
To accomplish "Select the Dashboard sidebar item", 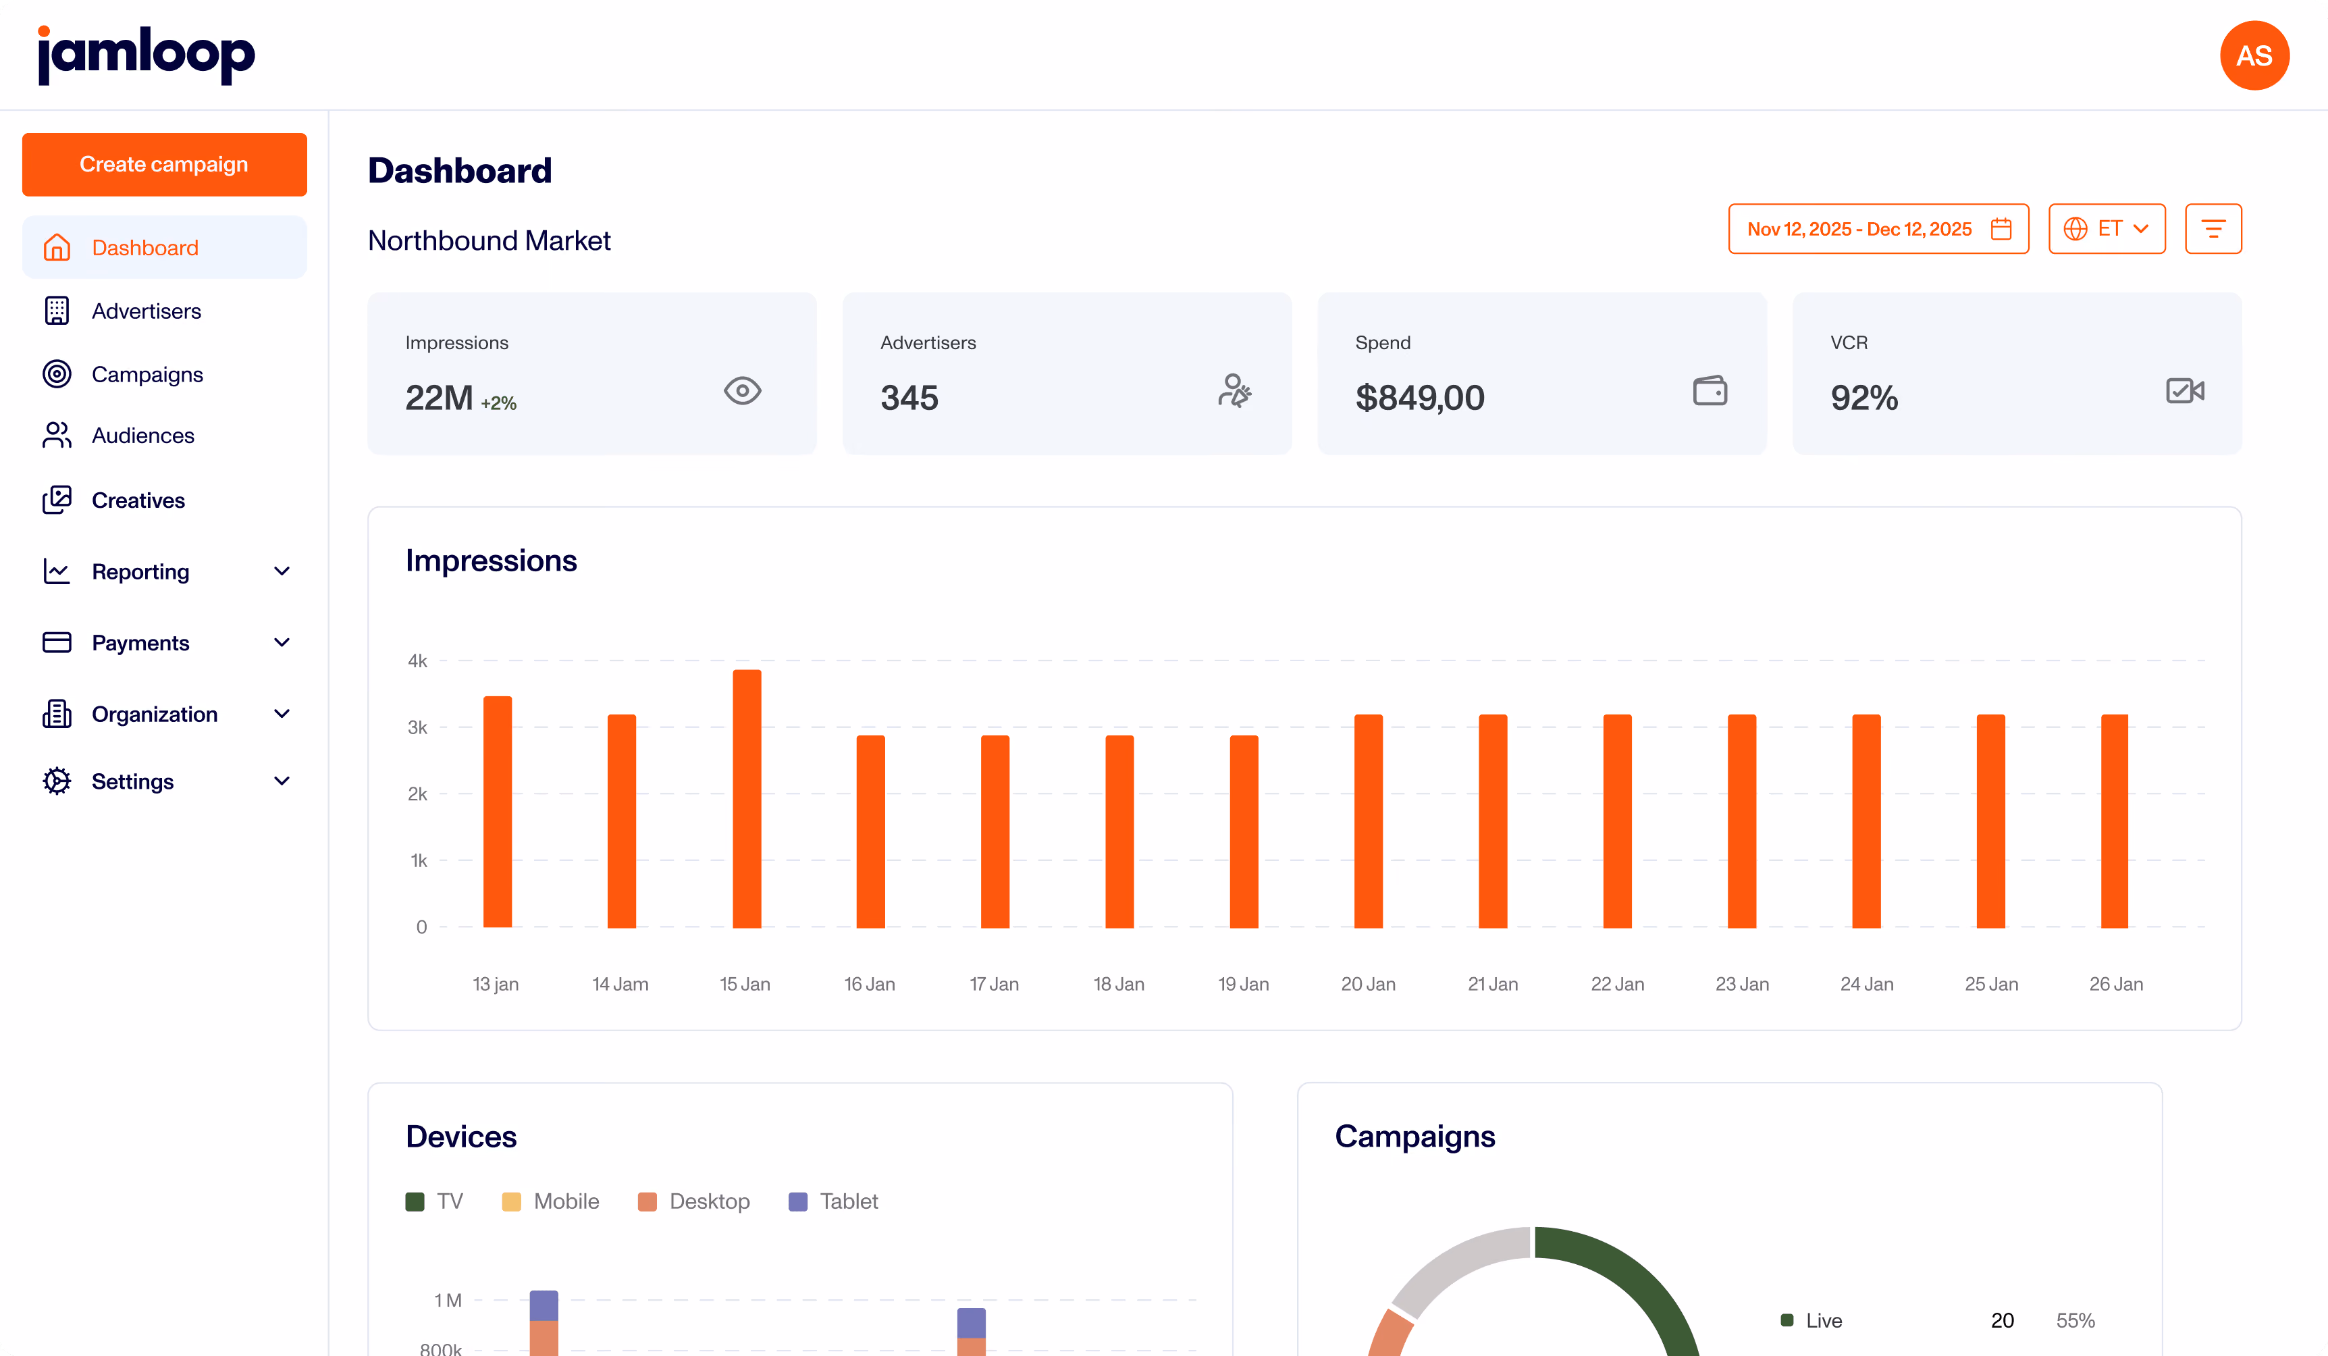I will point(165,248).
